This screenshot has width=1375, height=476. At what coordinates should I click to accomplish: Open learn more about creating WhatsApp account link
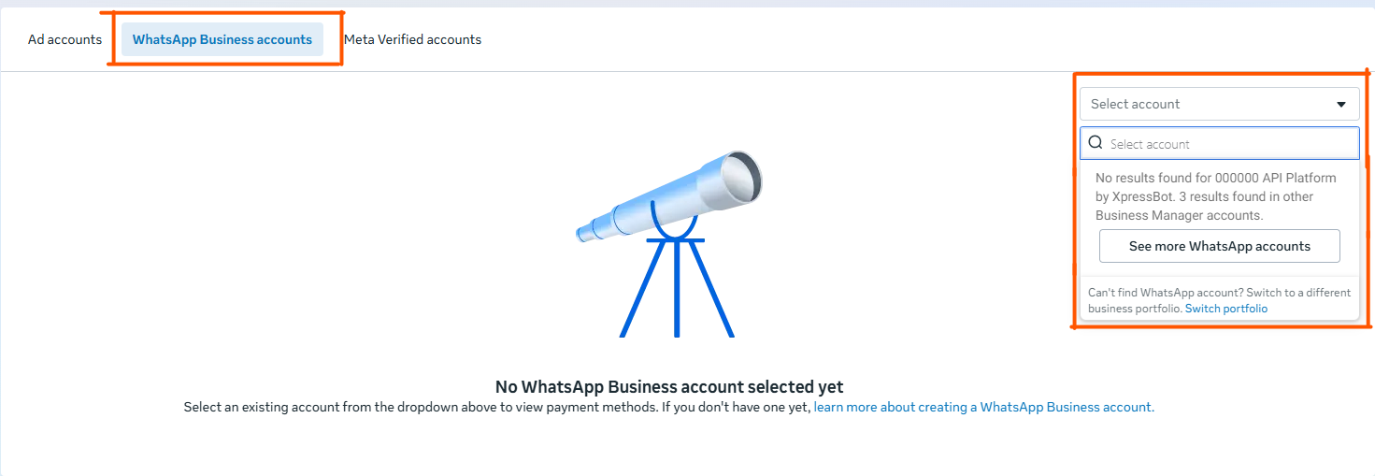[x=982, y=407]
